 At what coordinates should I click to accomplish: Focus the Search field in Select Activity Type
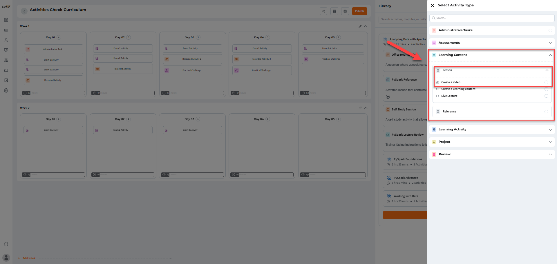click(x=492, y=18)
